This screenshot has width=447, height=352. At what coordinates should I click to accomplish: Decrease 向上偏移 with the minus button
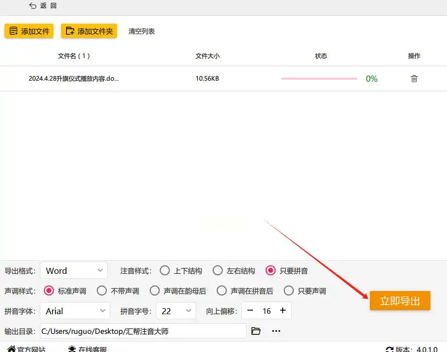point(250,310)
